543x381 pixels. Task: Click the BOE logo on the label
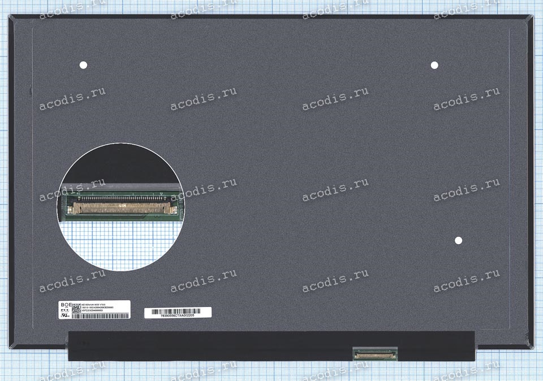pos(65,304)
